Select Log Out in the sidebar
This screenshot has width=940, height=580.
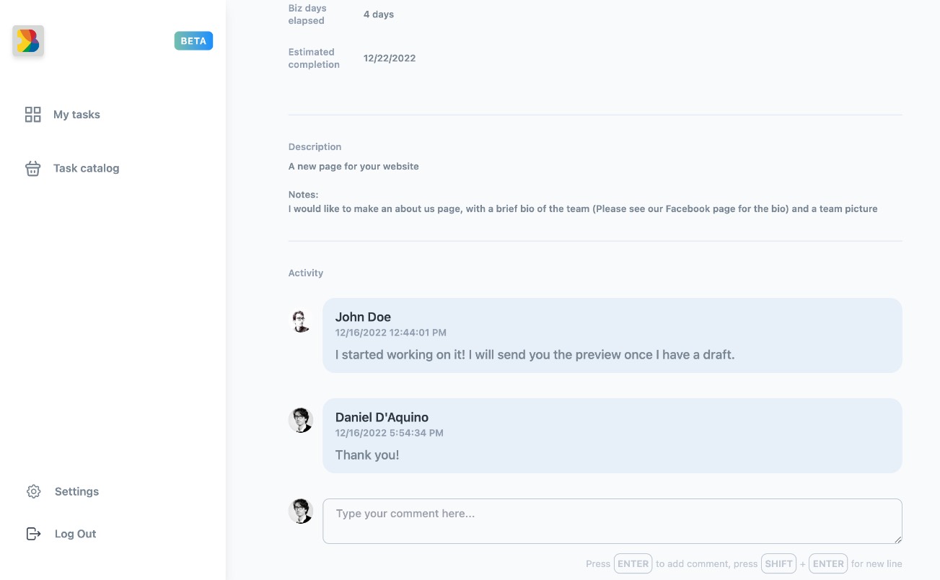(x=75, y=534)
